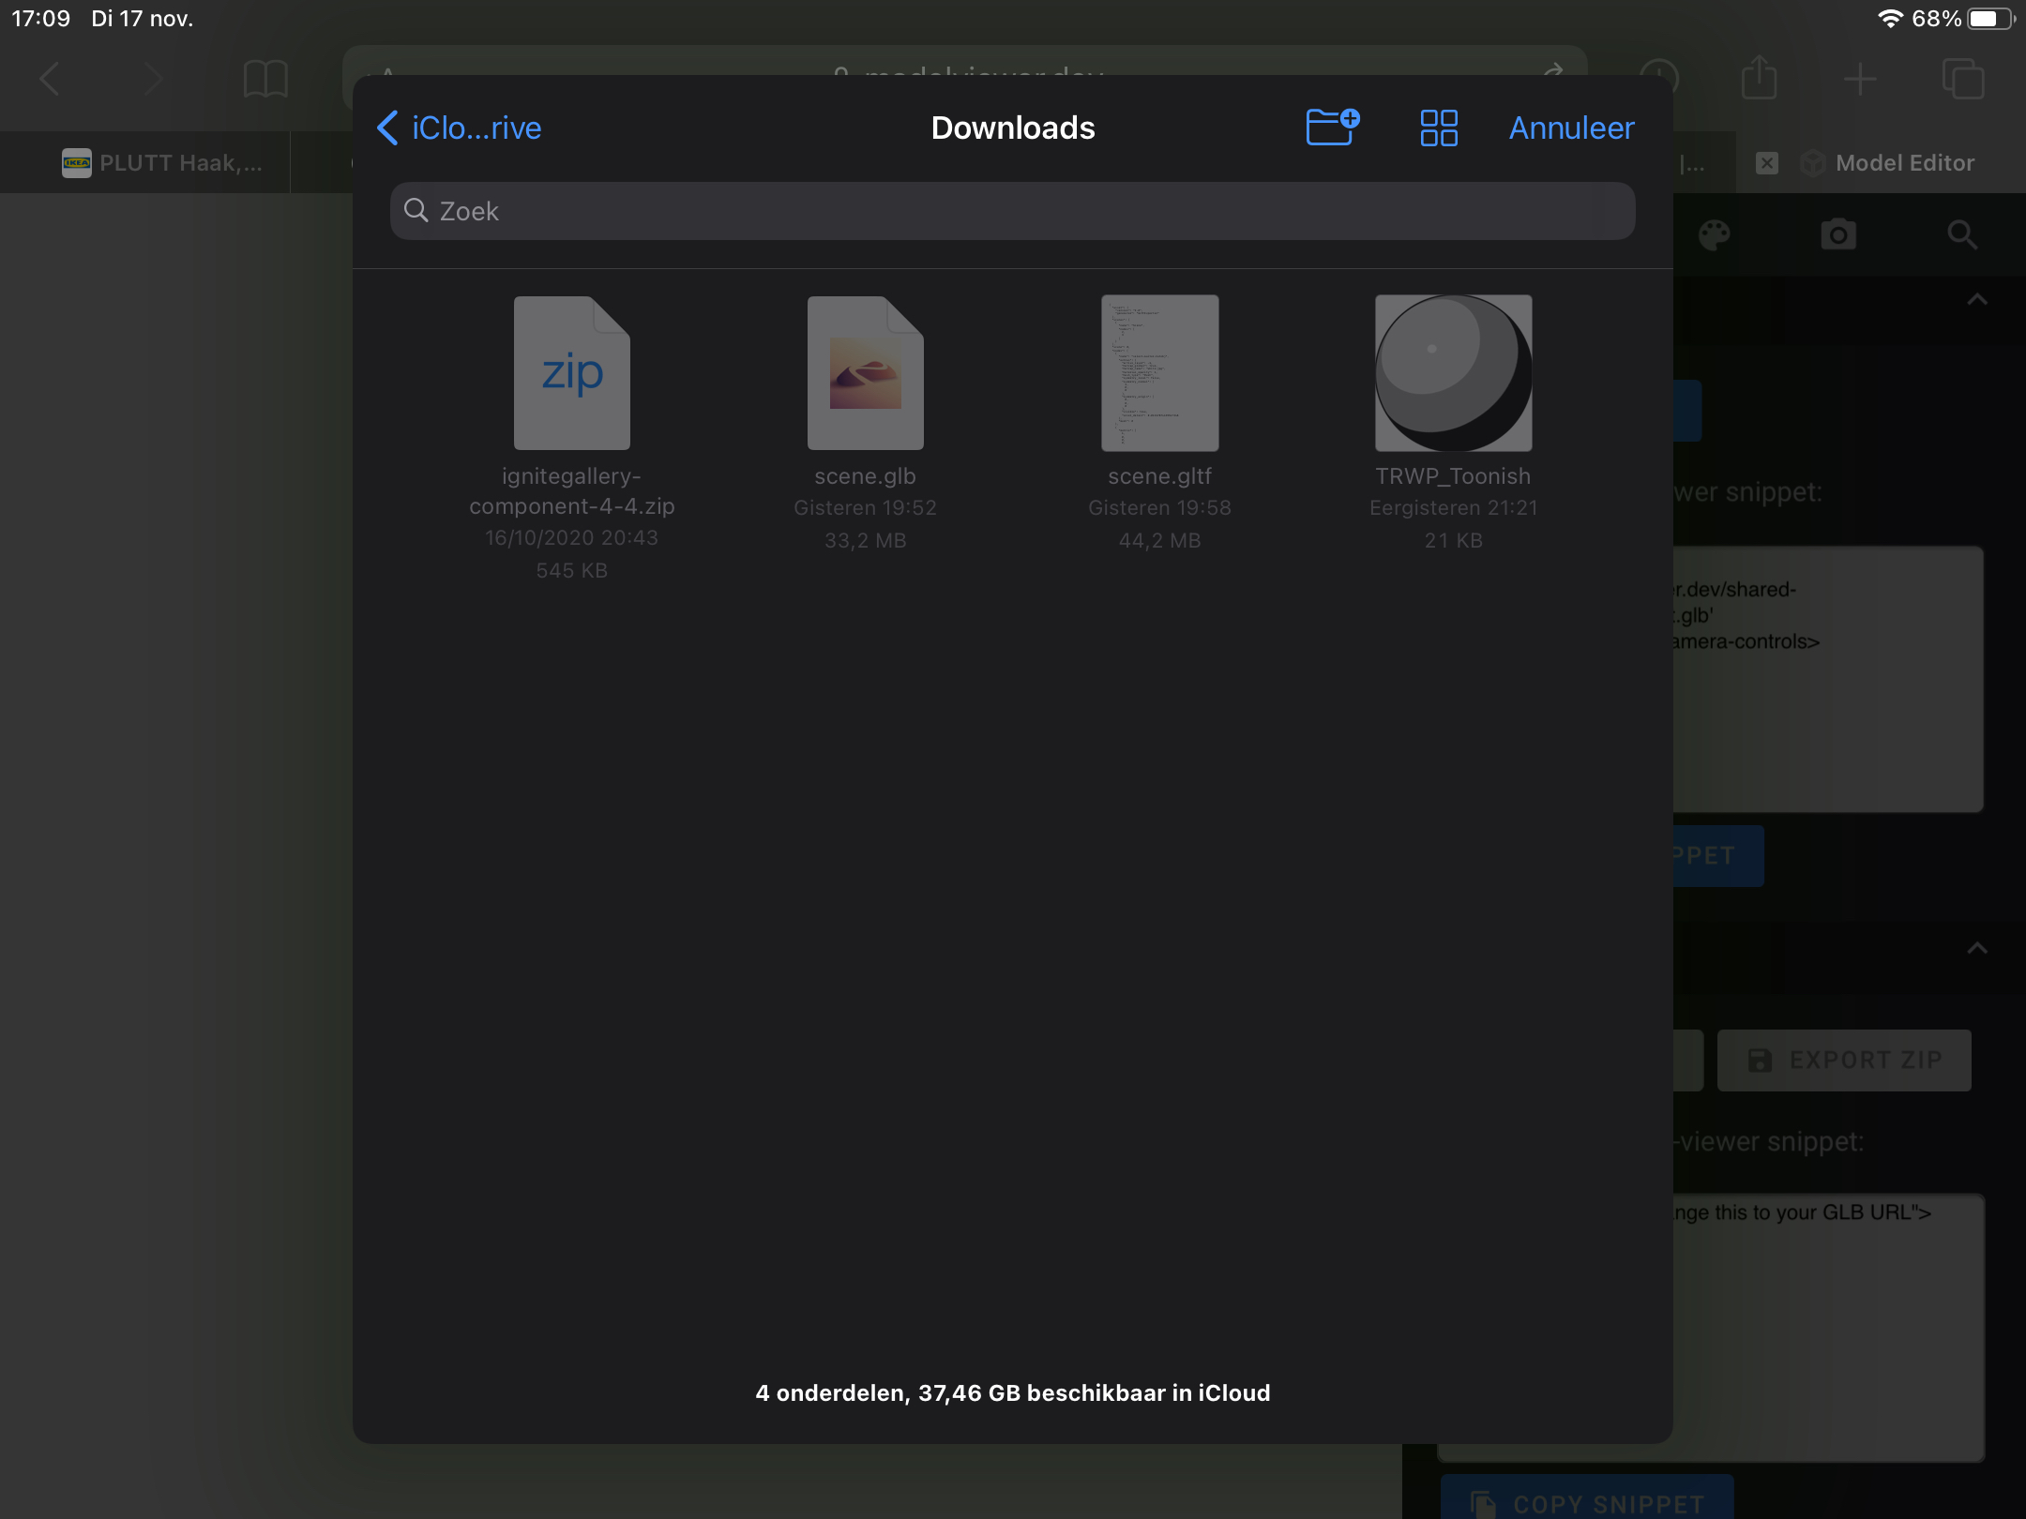Open the search magnifier in Model Editor toolbar
2026x1519 pixels.
tap(1962, 234)
